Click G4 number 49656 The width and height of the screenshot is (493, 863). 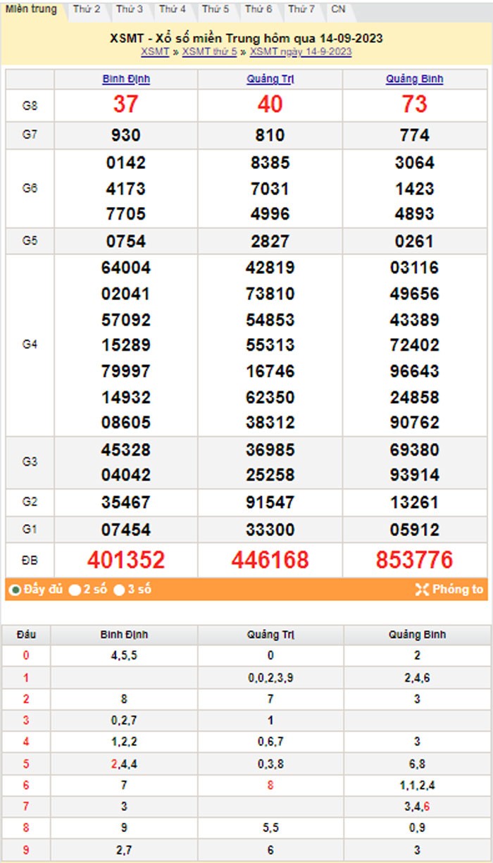415,294
